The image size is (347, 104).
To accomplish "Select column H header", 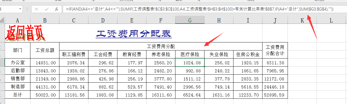I will click(x=219, y=20).
